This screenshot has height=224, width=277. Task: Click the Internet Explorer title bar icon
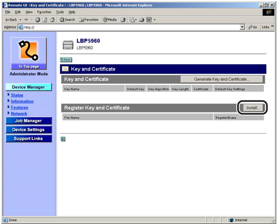click(x=5, y=5)
